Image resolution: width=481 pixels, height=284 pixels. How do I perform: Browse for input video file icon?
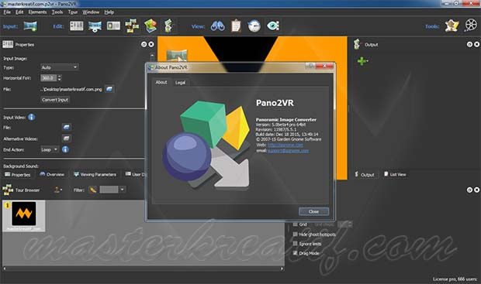click(66, 127)
